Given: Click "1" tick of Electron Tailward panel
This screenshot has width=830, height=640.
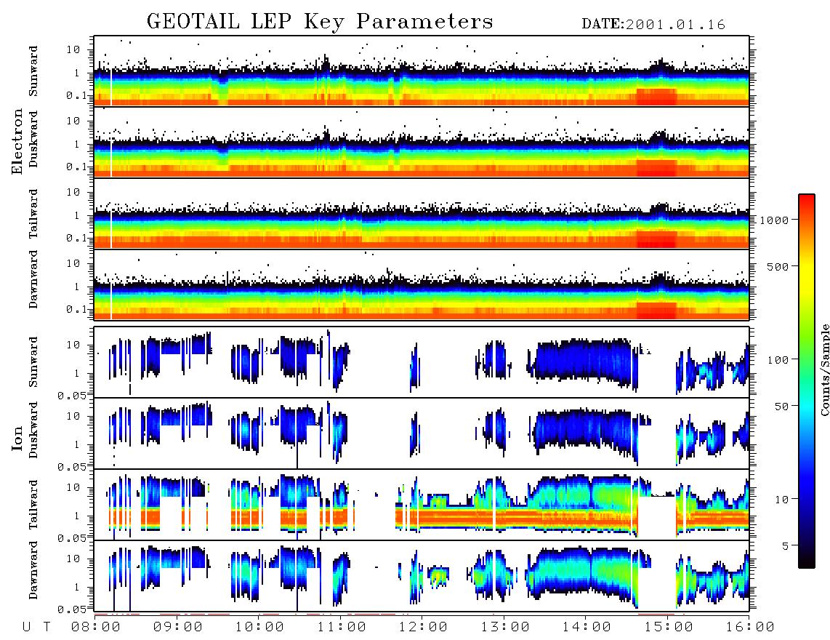Looking at the screenshot, I should (x=76, y=215).
